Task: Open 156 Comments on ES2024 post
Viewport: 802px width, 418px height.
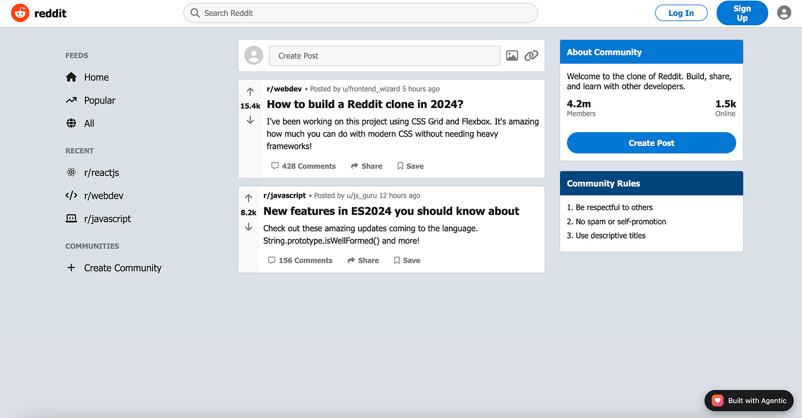Action: click(300, 260)
